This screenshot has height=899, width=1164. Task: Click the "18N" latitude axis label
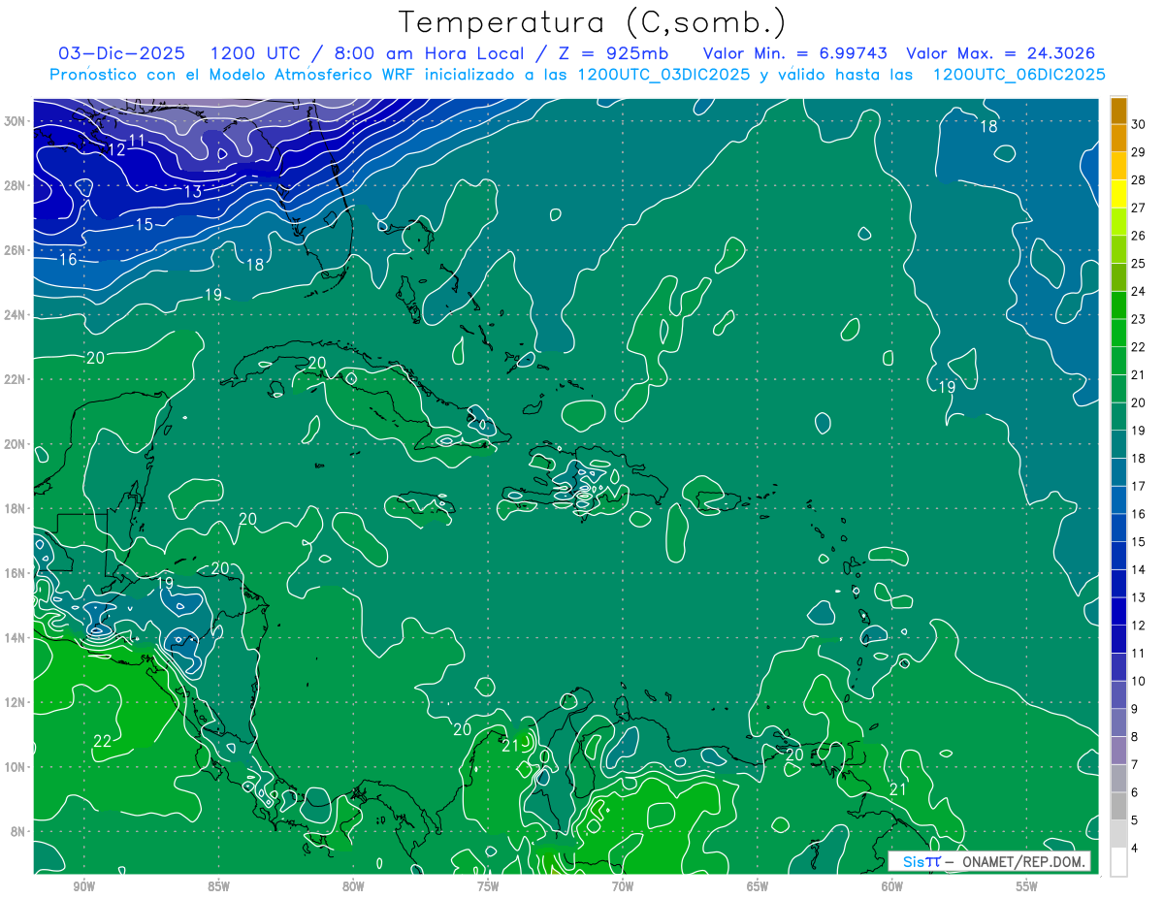click(16, 508)
